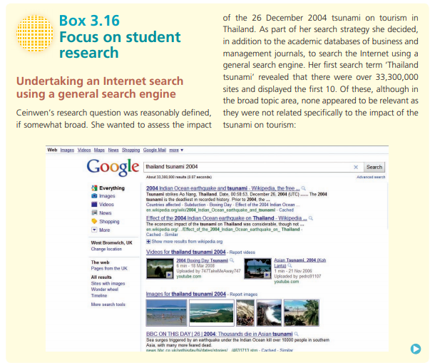Image resolution: width=430 pixels, height=363 pixels.
Task: Select the Everything filter icon
Action: click(94, 188)
